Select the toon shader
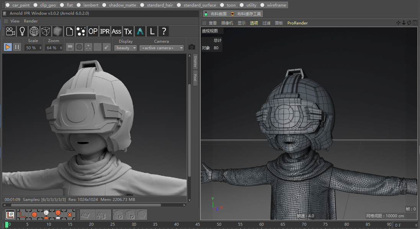420x229 pixels. click(x=228, y=5)
